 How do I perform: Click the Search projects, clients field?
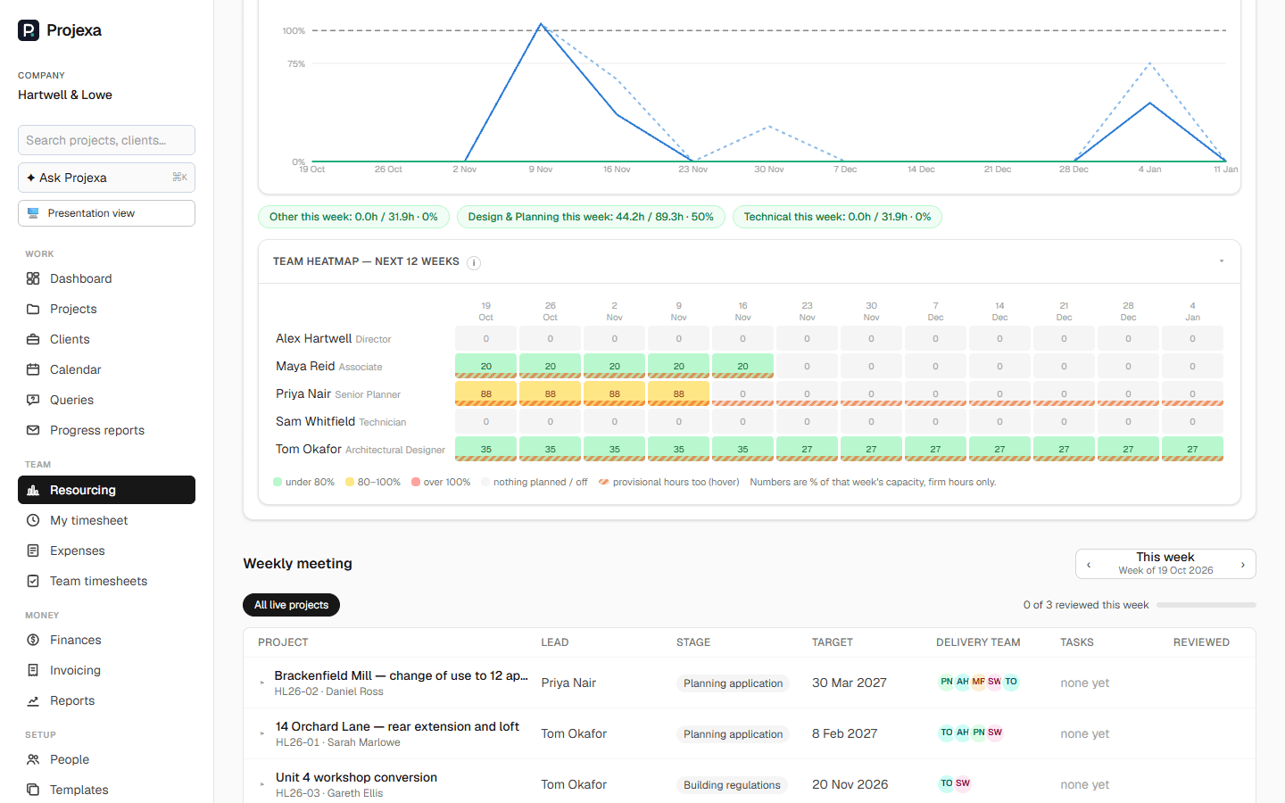[x=106, y=140]
